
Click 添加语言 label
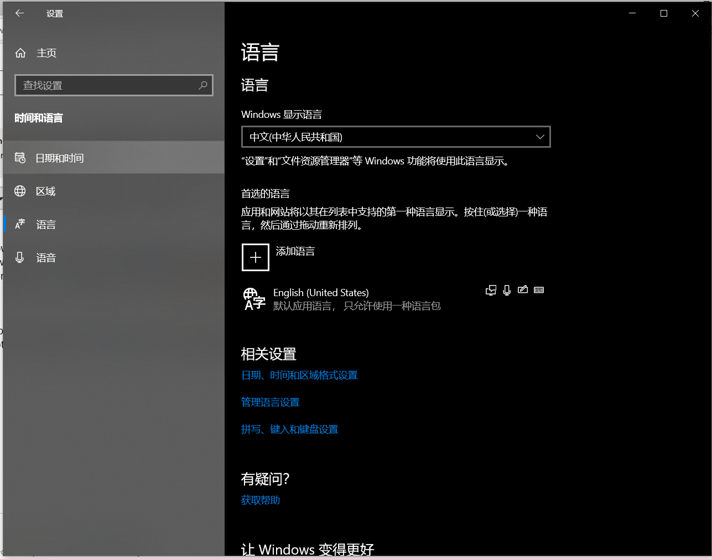click(295, 251)
